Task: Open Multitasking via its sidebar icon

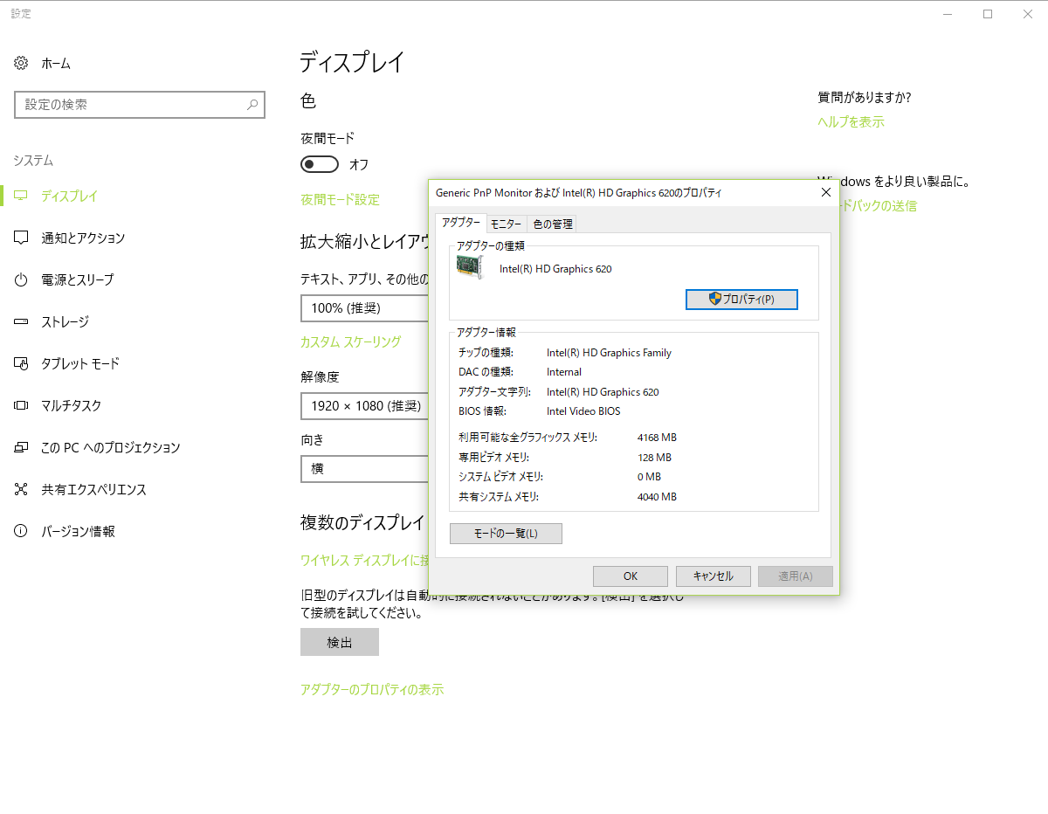Action: [21, 405]
